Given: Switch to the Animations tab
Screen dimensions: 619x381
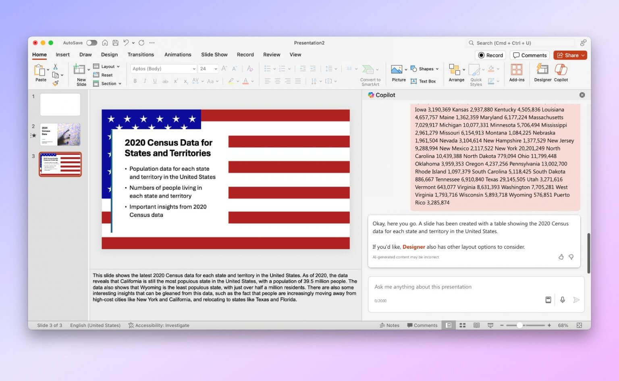Looking at the screenshot, I should pyautogui.click(x=178, y=54).
